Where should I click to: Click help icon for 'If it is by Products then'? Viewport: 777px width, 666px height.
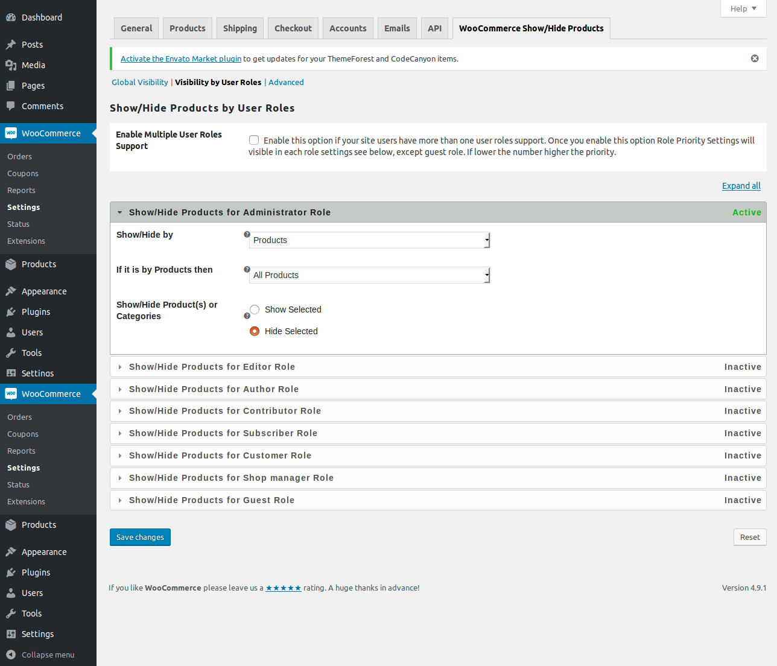[x=247, y=270]
